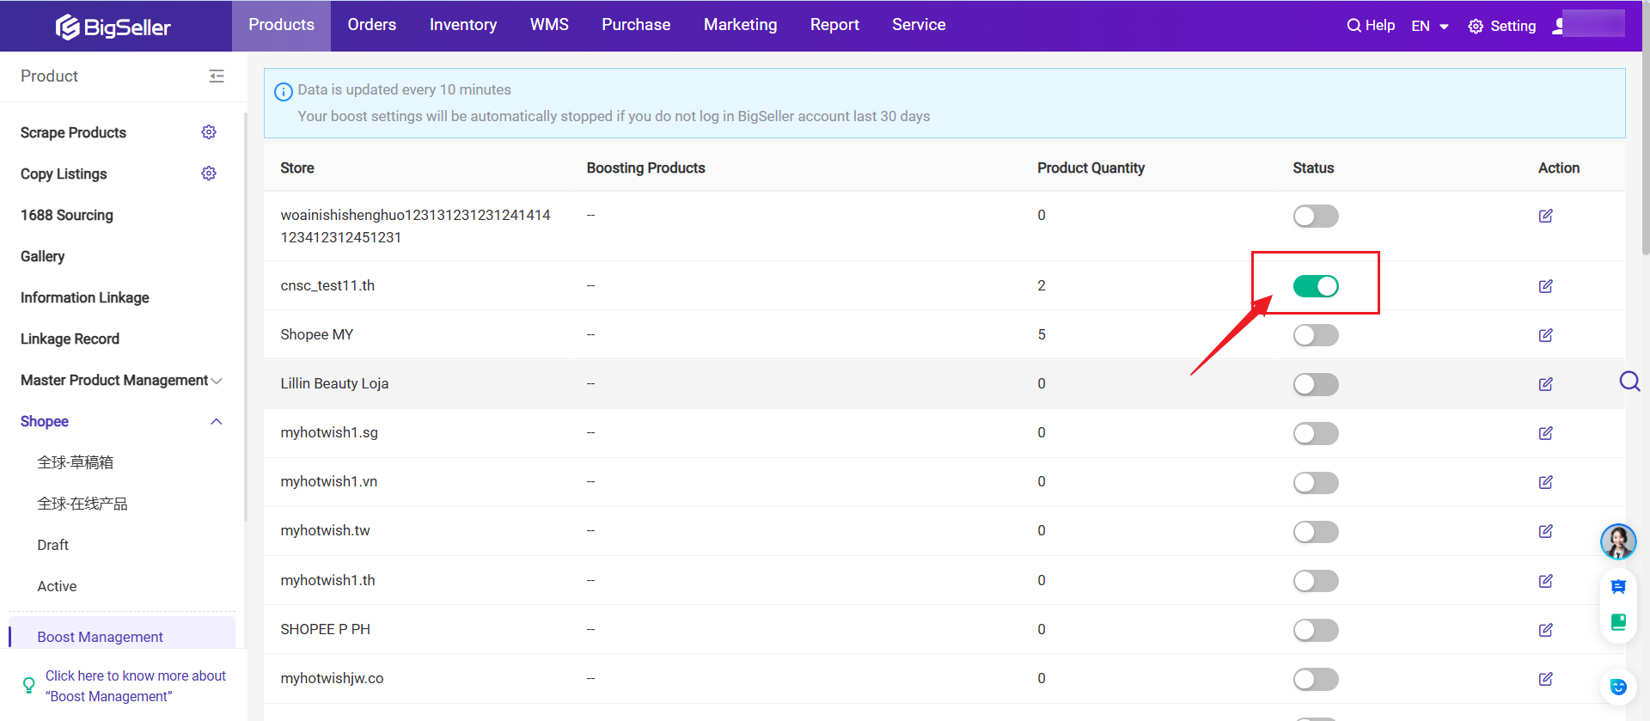
Task: Click the Product Quantity column header
Action: tap(1091, 168)
